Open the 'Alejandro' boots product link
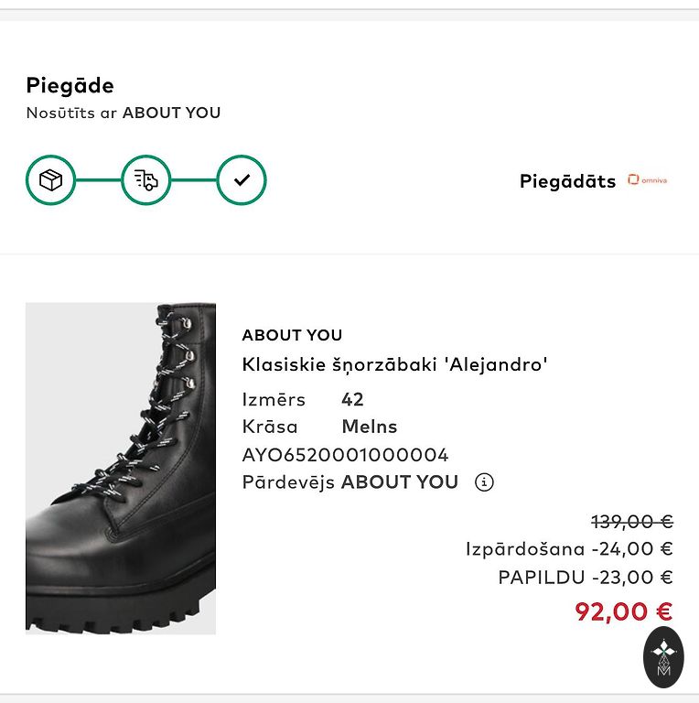 coord(394,364)
